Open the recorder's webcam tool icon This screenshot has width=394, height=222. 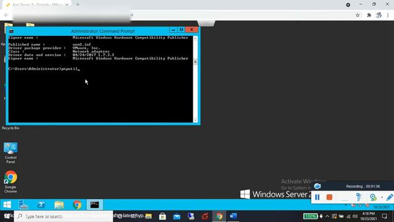pos(373,197)
